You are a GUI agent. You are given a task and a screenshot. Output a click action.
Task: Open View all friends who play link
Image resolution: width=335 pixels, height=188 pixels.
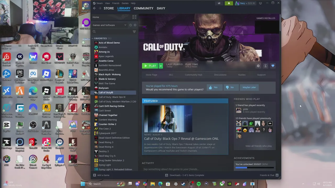(259, 146)
